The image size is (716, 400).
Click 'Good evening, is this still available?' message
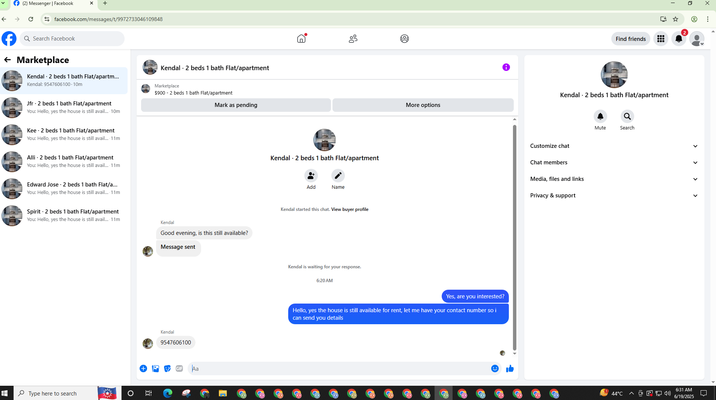point(204,233)
